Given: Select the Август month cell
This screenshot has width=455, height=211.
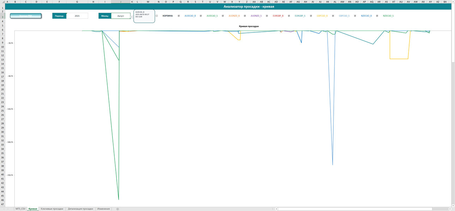Looking at the screenshot, I should (121, 16).
